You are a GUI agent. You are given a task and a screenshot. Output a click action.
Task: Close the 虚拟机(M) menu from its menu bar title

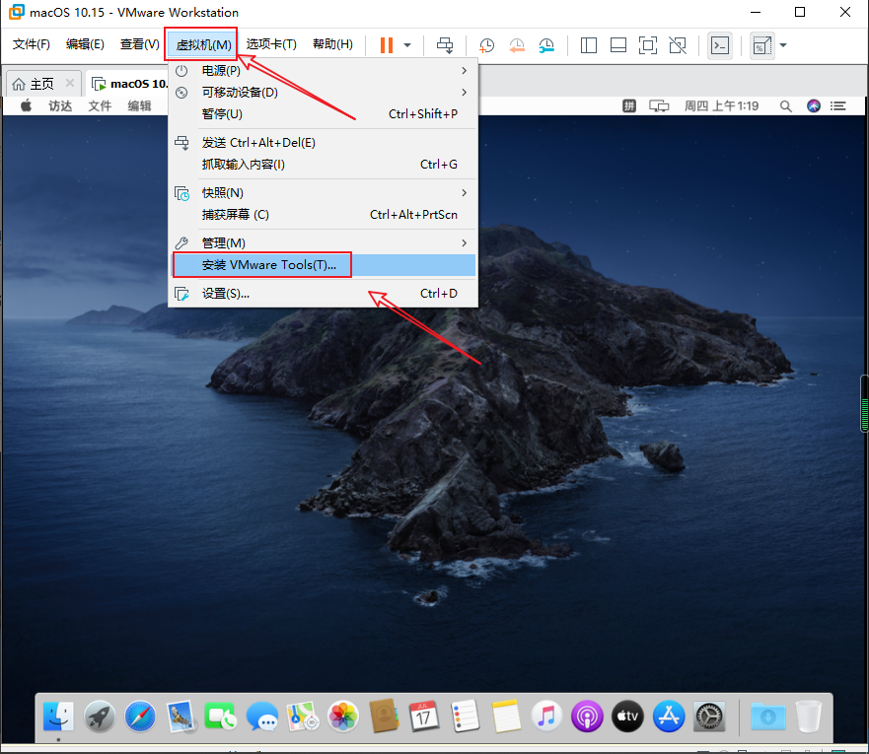(x=203, y=44)
